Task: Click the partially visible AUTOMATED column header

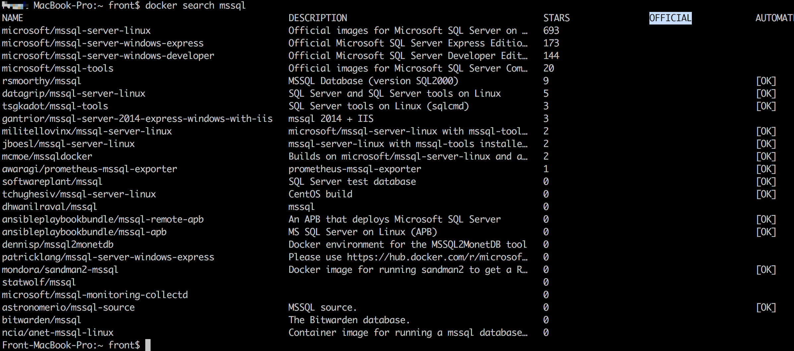Action: point(774,18)
